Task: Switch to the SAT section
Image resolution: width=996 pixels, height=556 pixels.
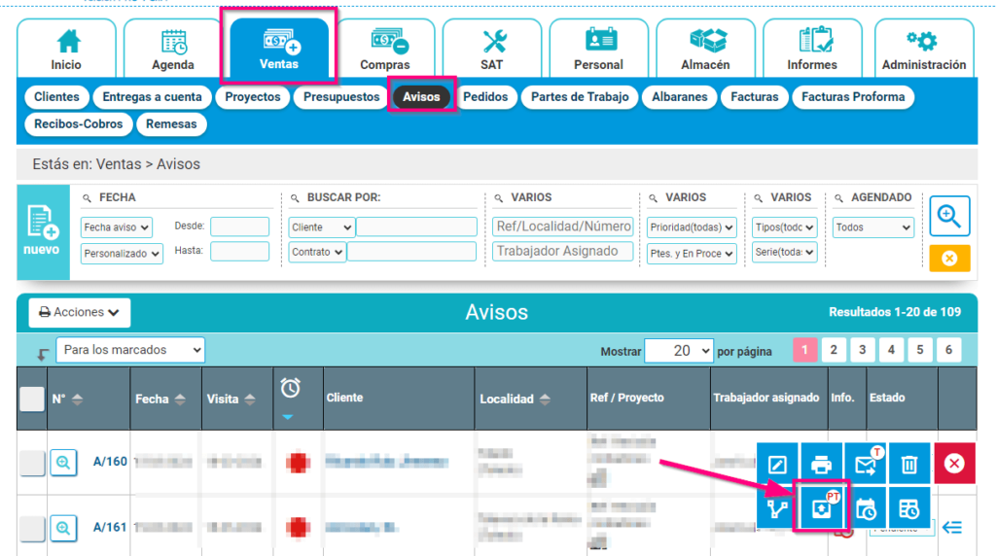Action: click(491, 49)
